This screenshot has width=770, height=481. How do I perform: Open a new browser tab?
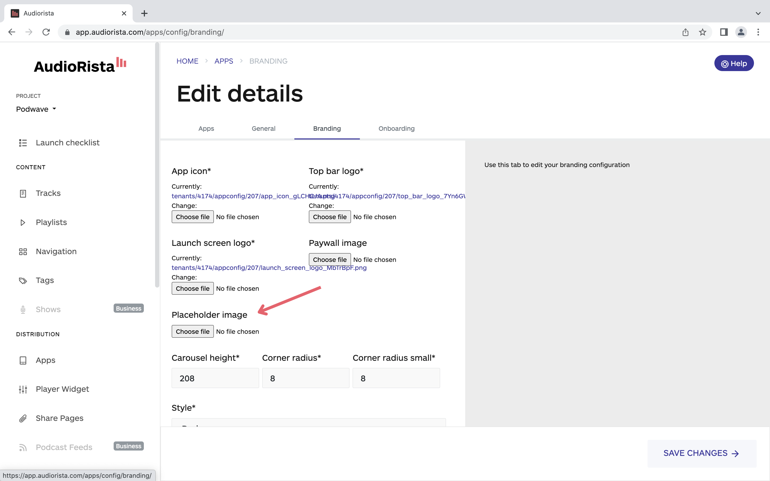pos(144,13)
